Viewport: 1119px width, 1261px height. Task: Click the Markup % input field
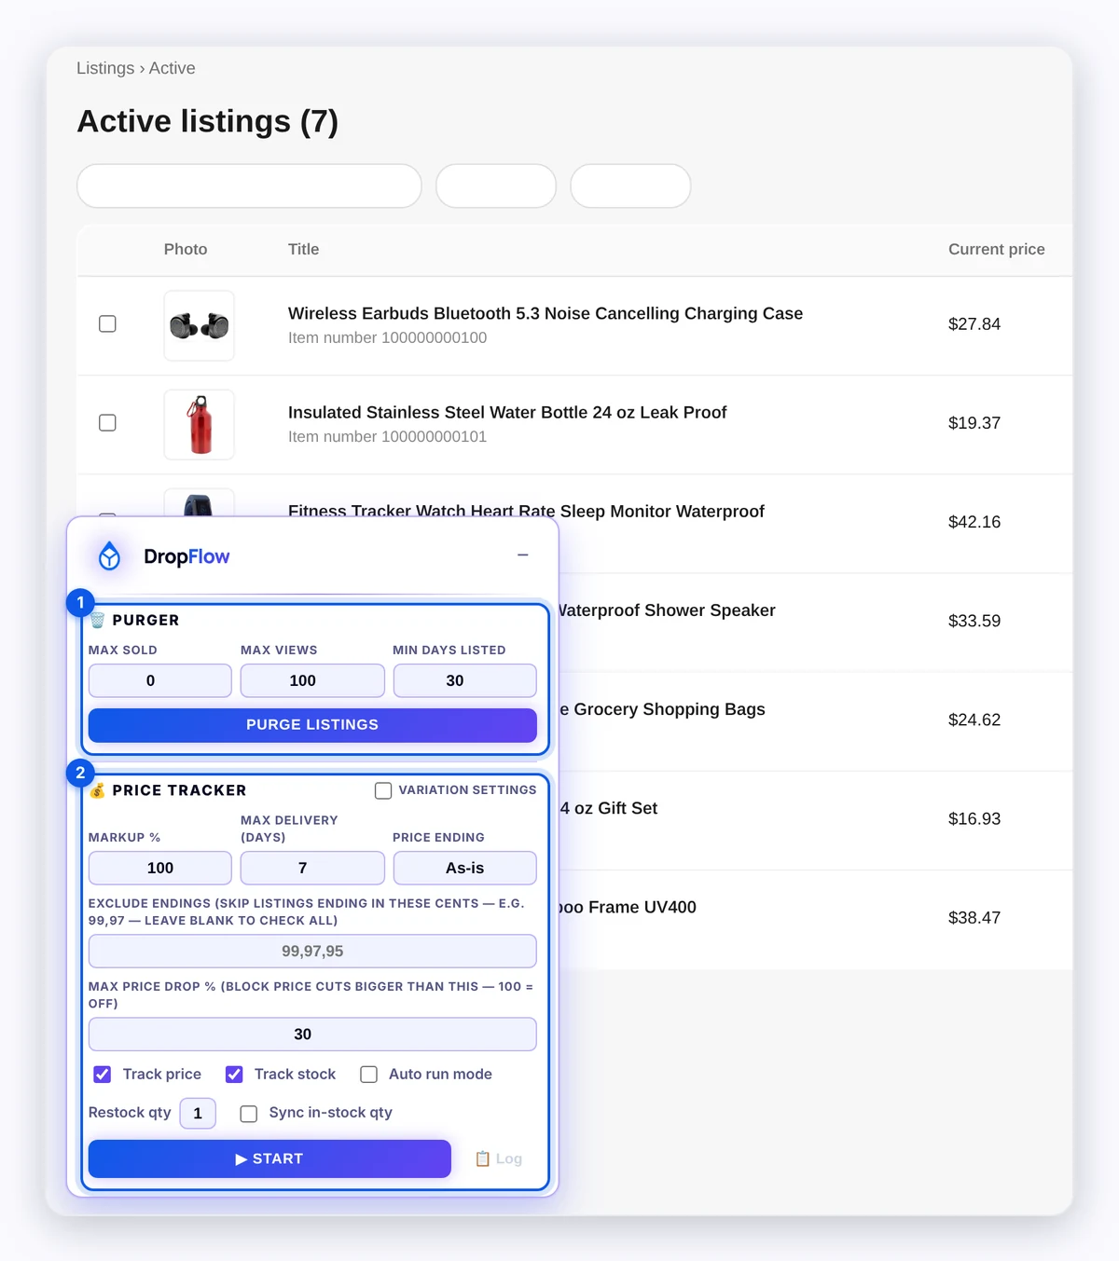click(x=159, y=868)
